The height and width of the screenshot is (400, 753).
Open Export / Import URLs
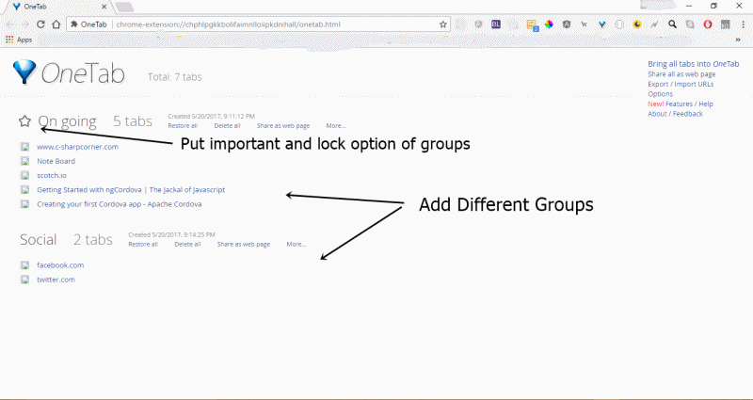681,84
